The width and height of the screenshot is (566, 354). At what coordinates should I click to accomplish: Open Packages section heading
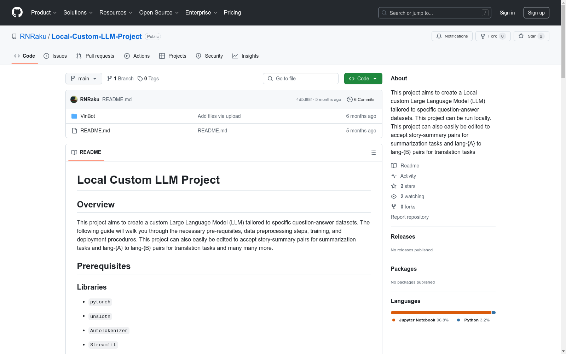(x=404, y=269)
